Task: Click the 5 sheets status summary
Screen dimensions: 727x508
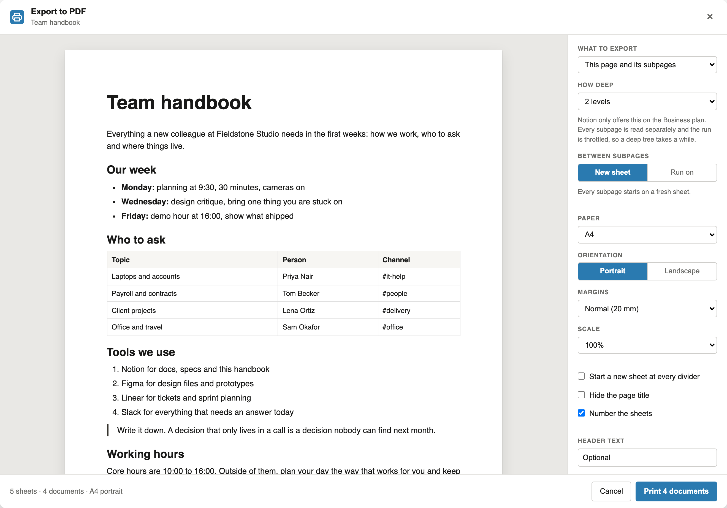Action: [66, 491]
